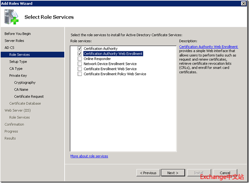Screen dimensions: 249x183
Task: Select the AD CS step
Action: coord(10,48)
